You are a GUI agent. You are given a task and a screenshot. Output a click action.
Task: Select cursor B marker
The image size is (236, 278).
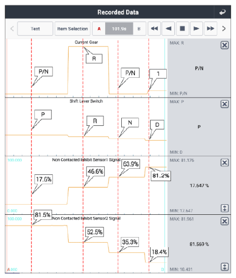[x=139, y=29]
